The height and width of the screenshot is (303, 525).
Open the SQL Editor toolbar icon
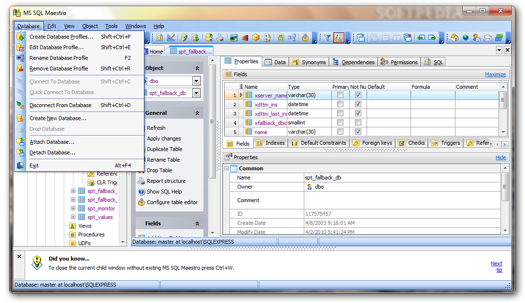pyautogui.click(x=160, y=38)
